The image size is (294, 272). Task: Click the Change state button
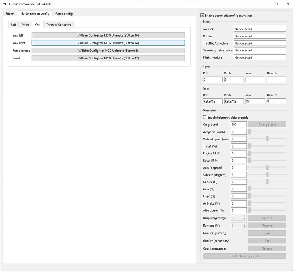pyautogui.click(x=267, y=124)
